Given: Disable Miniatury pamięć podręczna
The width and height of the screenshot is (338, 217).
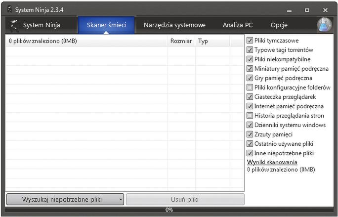Looking at the screenshot, I should pyautogui.click(x=250, y=69).
